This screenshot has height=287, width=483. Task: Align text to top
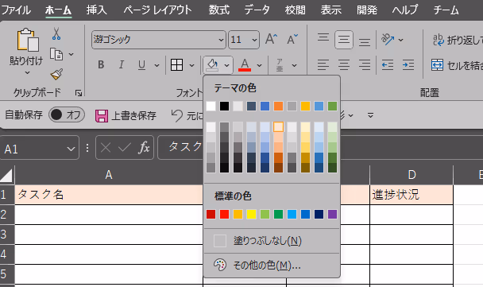(x=323, y=39)
